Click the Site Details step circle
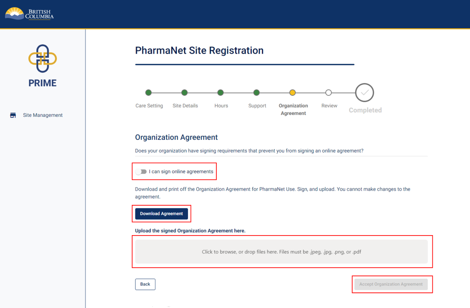The width and height of the screenshot is (470, 308). pos(185,92)
